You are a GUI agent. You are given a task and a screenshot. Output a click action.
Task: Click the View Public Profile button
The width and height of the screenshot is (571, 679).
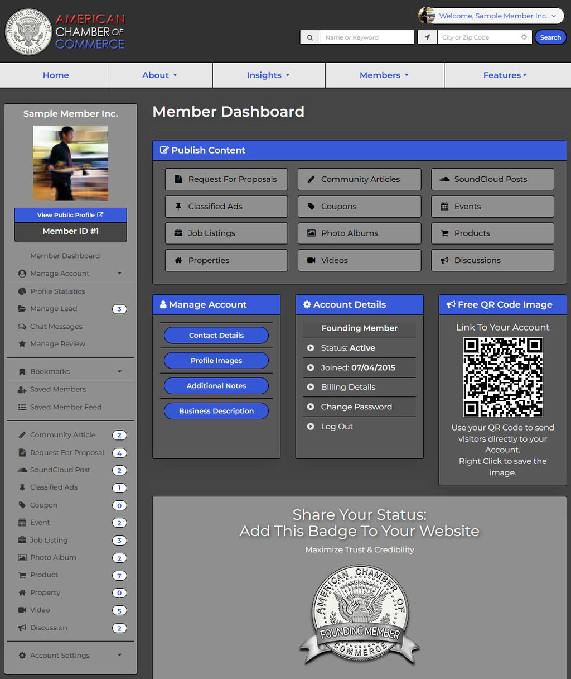pyautogui.click(x=70, y=215)
